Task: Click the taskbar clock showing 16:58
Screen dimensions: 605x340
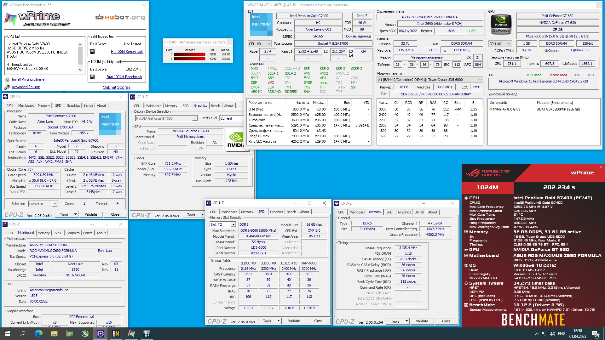Action: click(x=578, y=334)
